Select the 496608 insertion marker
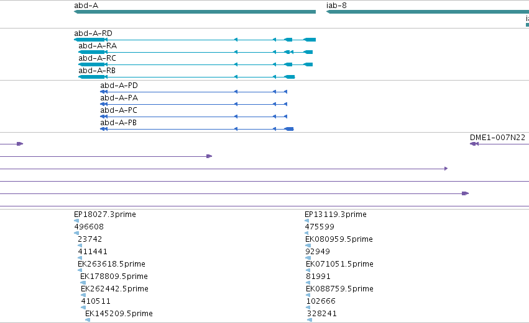 [x=76, y=233]
